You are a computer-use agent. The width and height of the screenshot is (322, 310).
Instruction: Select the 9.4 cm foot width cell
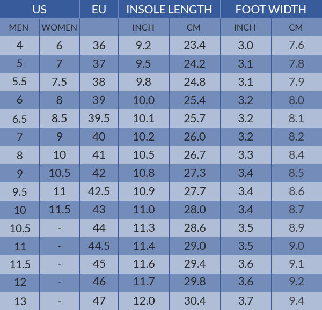point(296,301)
